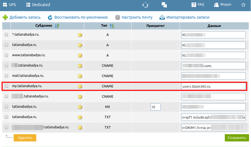Open the Форум link
This screenshot has height=147, width=251.
(223, 5)
